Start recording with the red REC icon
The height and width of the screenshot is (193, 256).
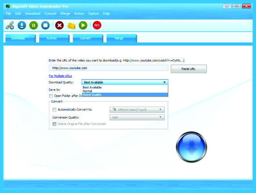[97, 25]
